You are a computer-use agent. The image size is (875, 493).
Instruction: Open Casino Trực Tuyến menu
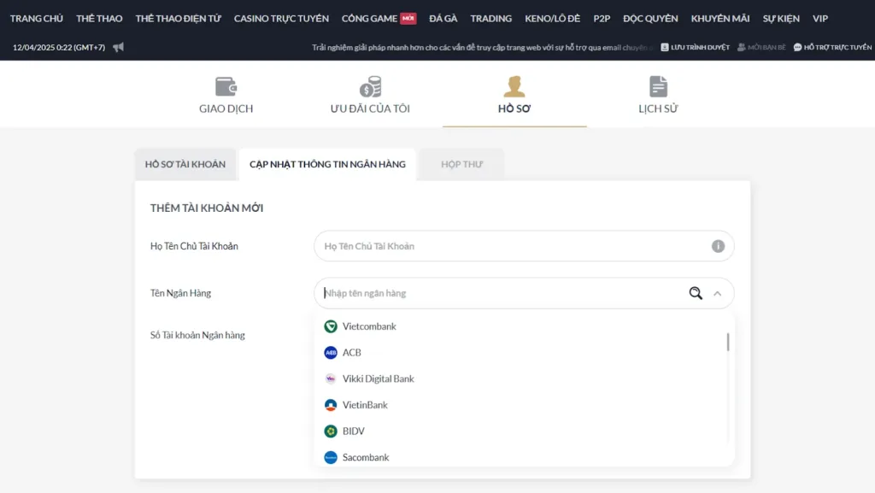click(281, 18)
